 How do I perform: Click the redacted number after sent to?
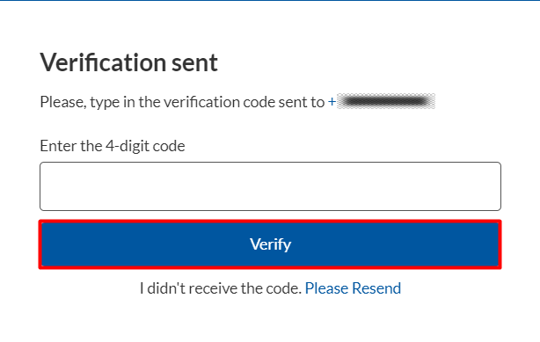(386, 102)
